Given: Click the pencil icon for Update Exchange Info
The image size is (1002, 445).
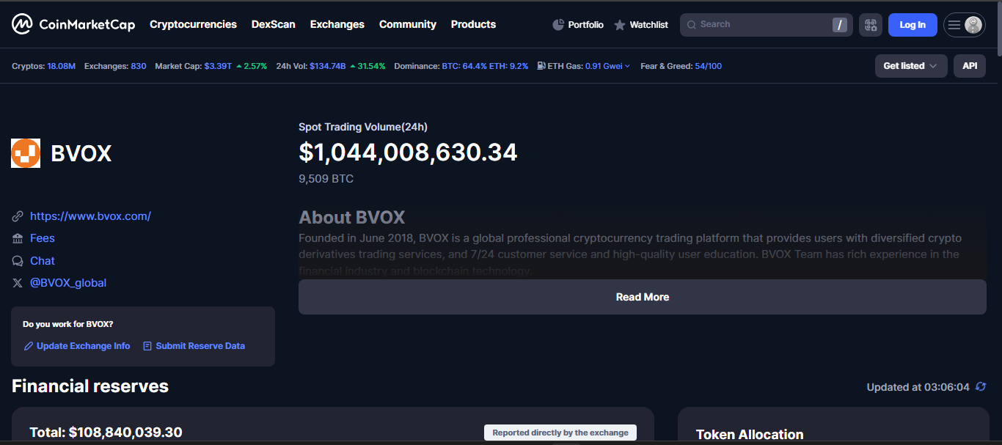Looking at the screenshot, I should tap(29, 346).
